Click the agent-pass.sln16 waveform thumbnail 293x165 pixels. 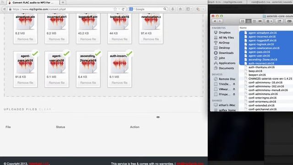click(25, 63)
